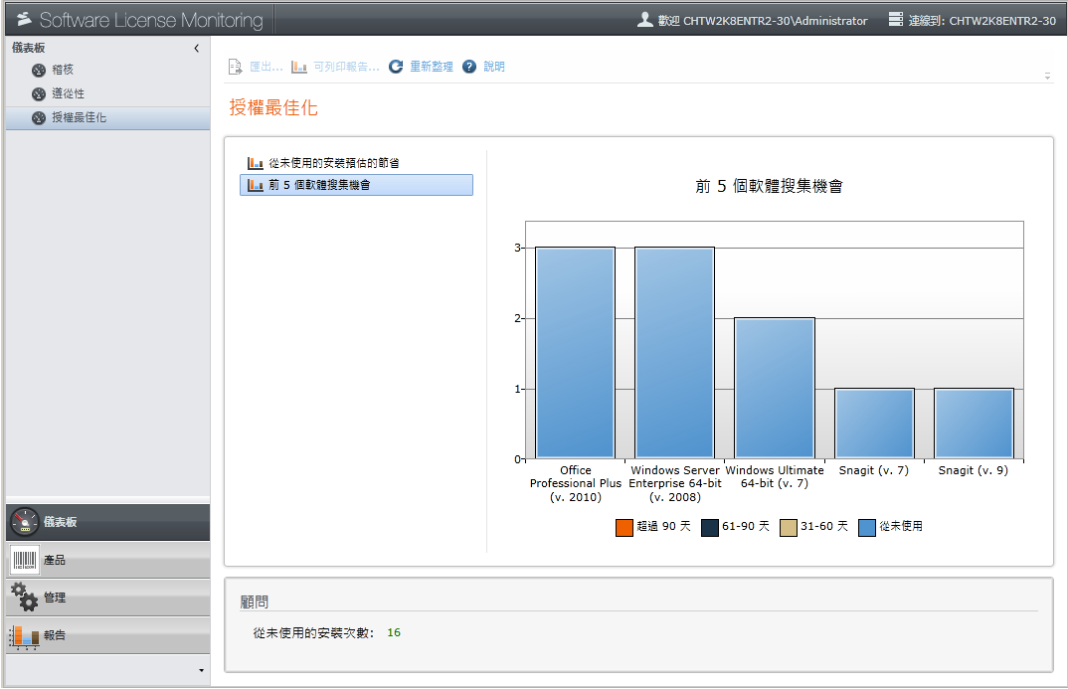
Task: Click the Windows Server Enterprise 64-bit bar
Action: click(675, 353)
